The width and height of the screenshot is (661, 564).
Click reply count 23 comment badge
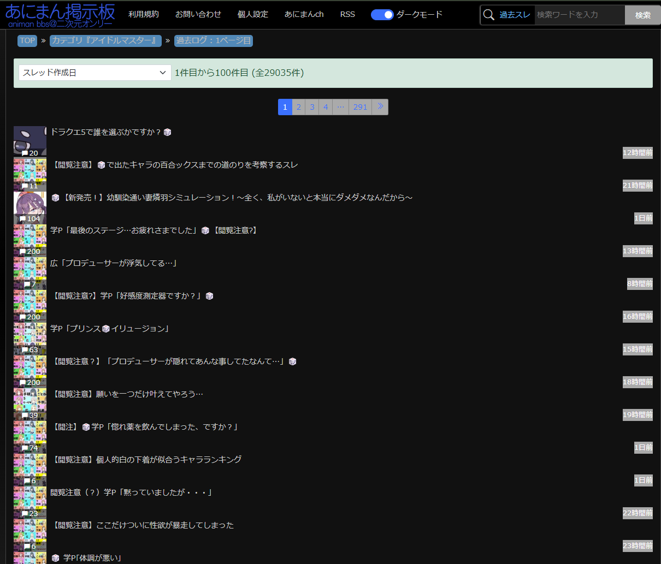tap(30, 514)
